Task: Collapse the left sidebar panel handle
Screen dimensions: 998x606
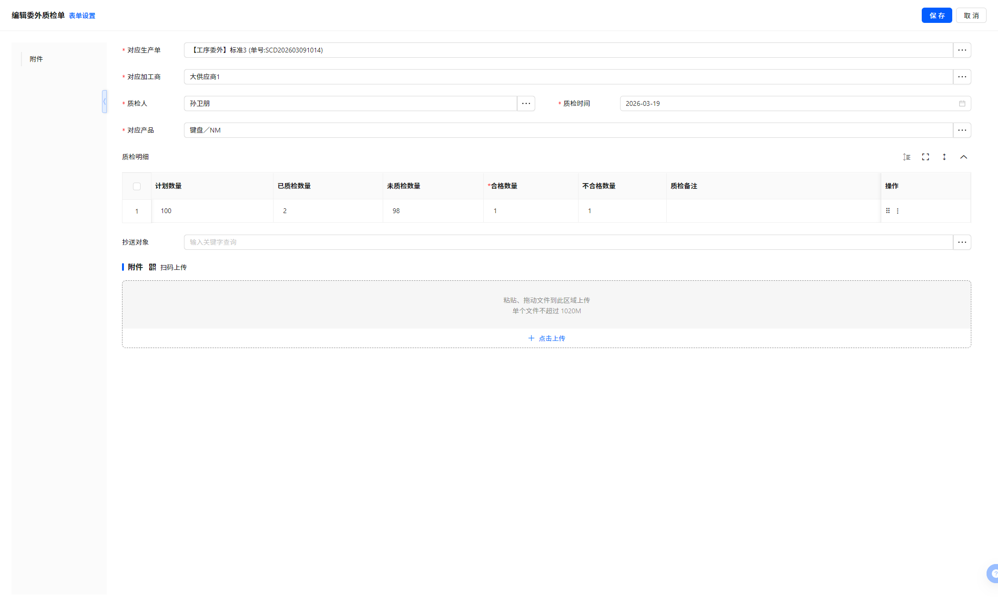Action: tap(104, 102)
